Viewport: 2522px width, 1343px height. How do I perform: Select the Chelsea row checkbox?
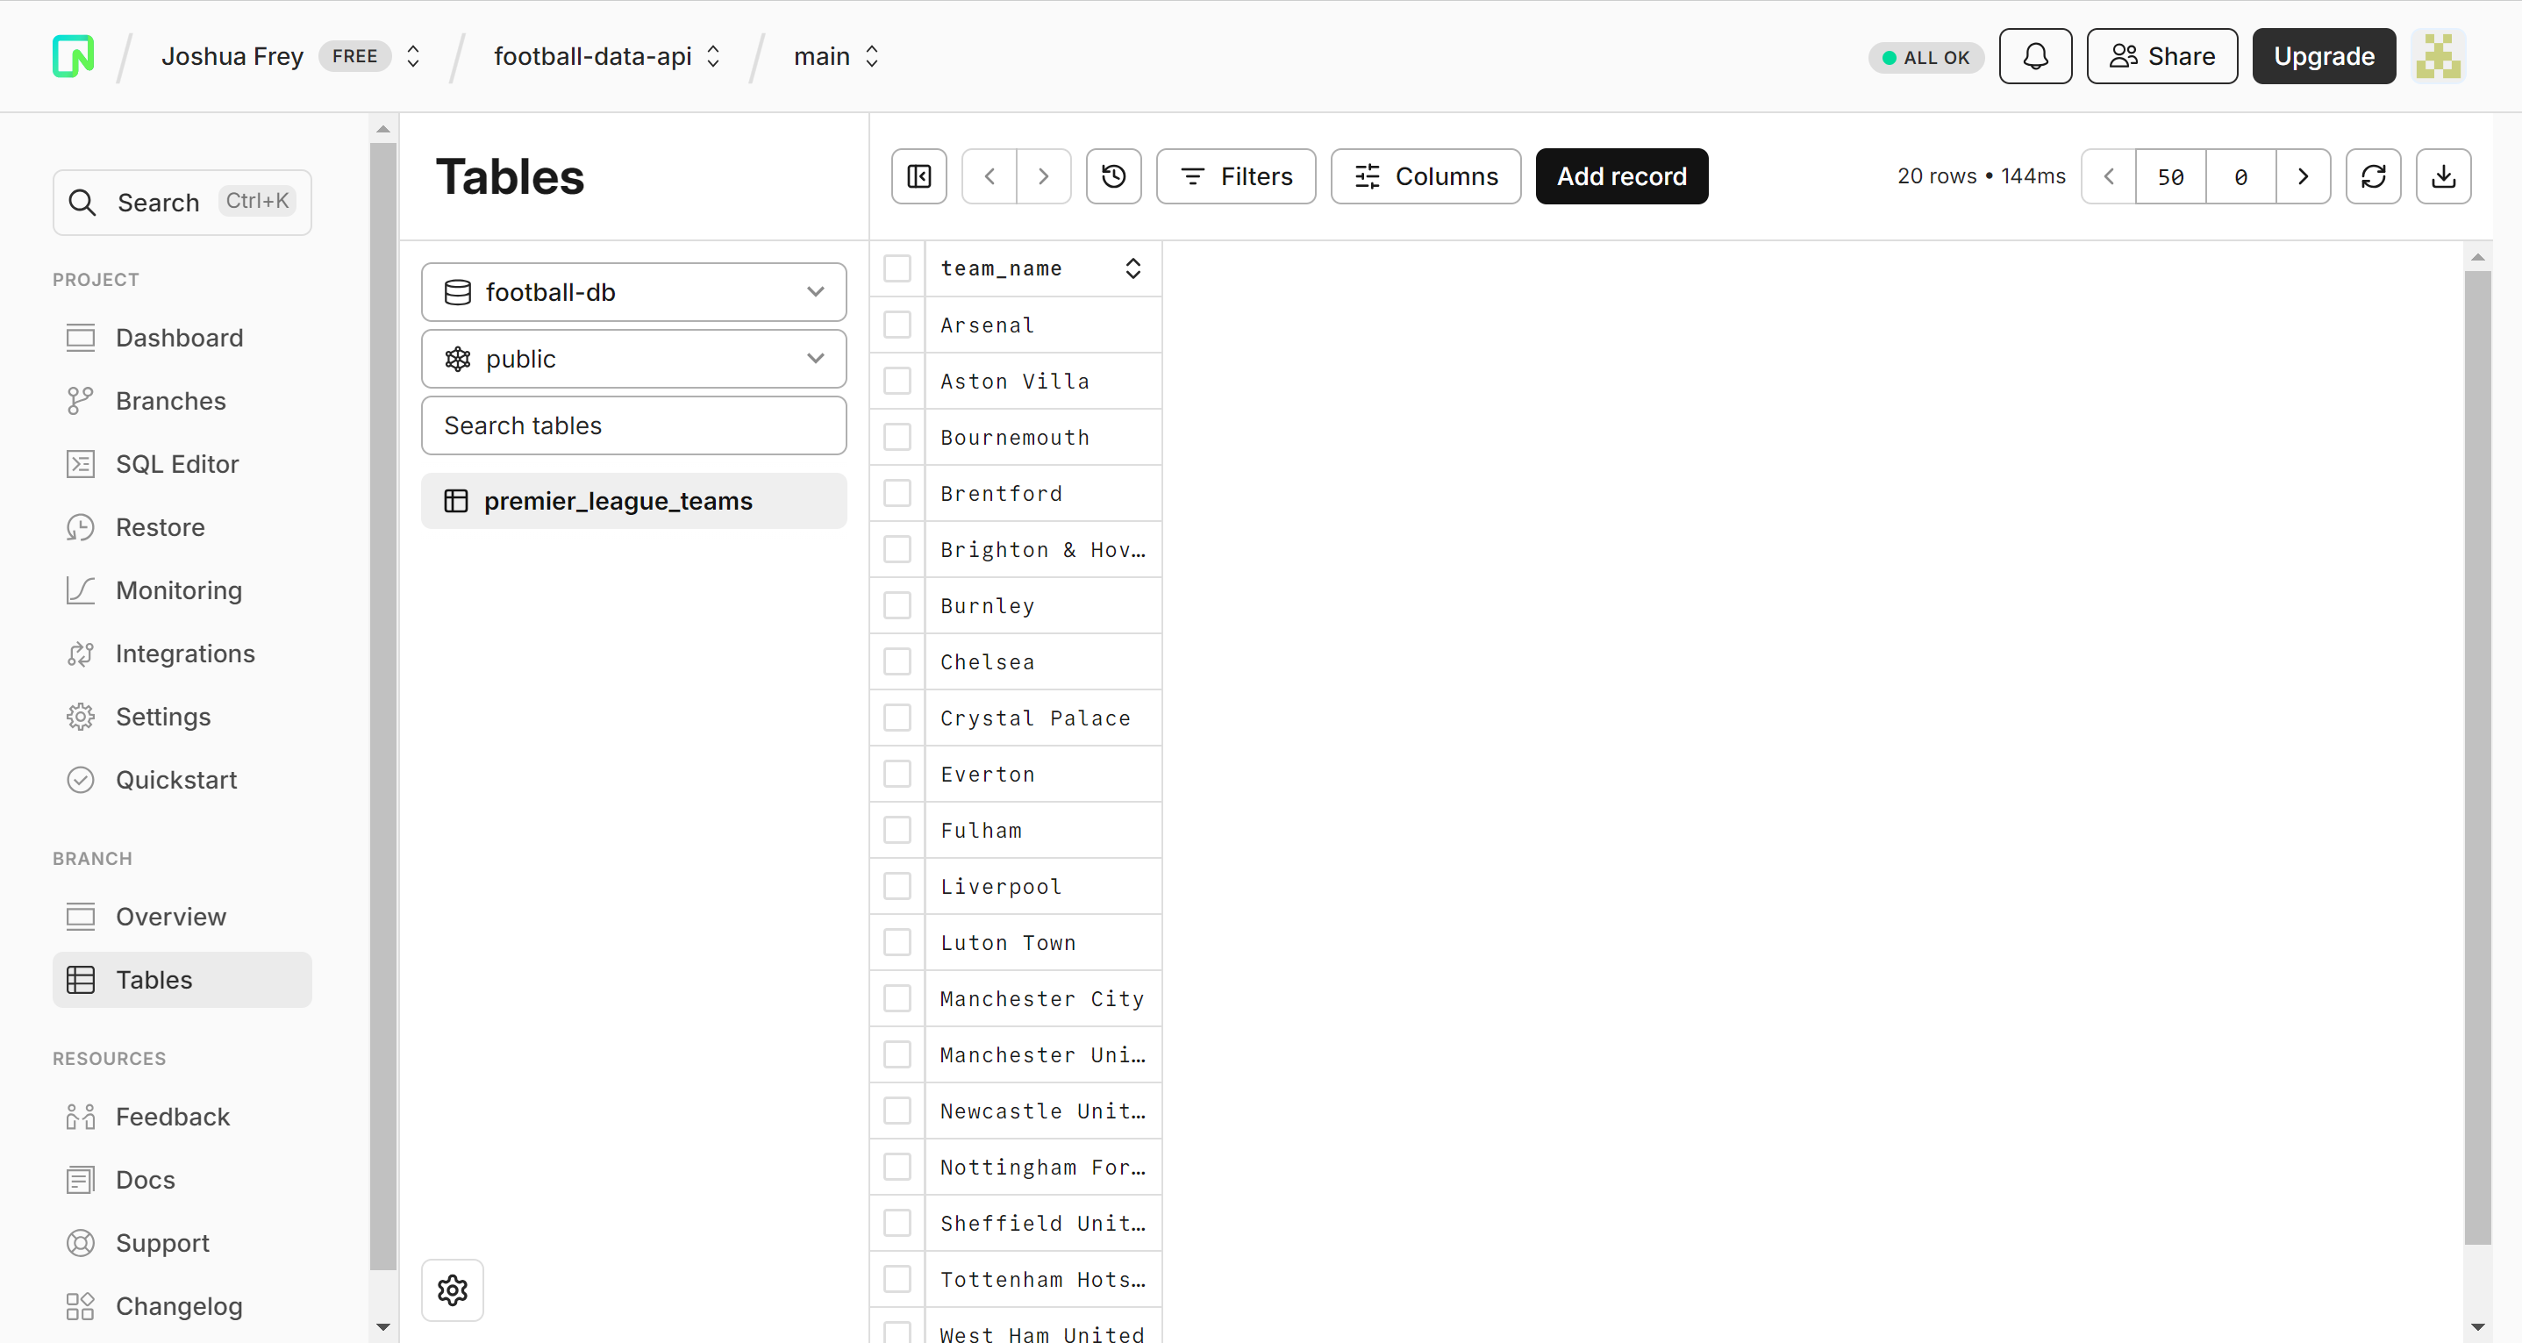[x=897, y=661]
